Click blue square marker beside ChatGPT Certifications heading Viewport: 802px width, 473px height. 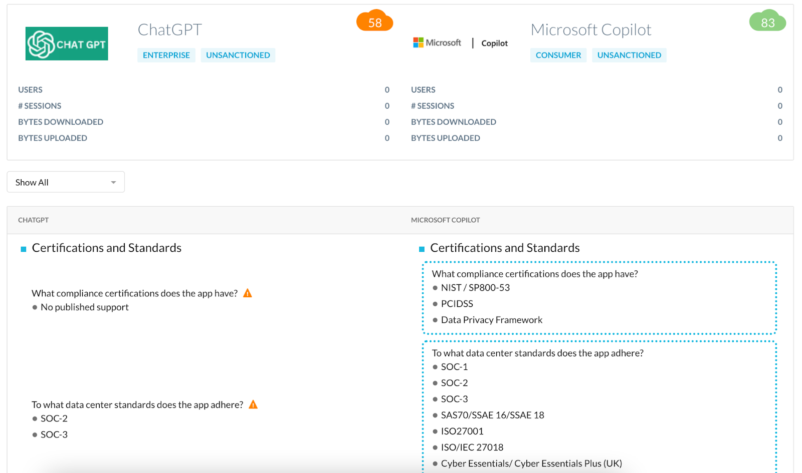23,249
